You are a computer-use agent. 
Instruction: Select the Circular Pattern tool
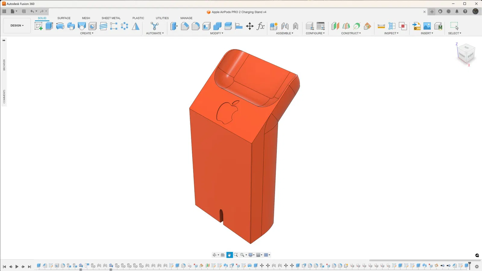[125, 26]
